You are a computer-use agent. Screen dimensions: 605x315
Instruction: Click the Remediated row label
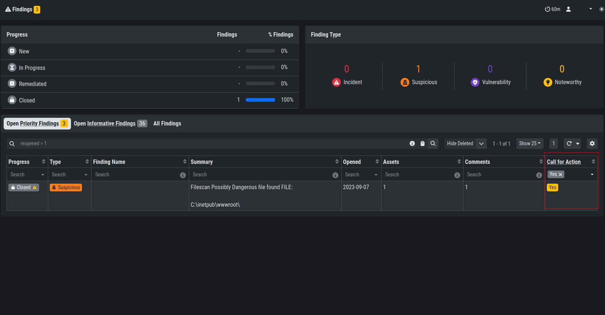pos(33,84)
